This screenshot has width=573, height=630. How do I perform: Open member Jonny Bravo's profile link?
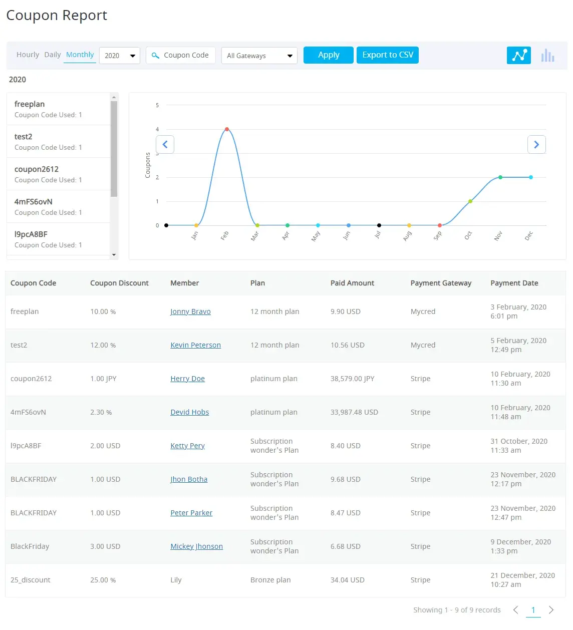190,311
